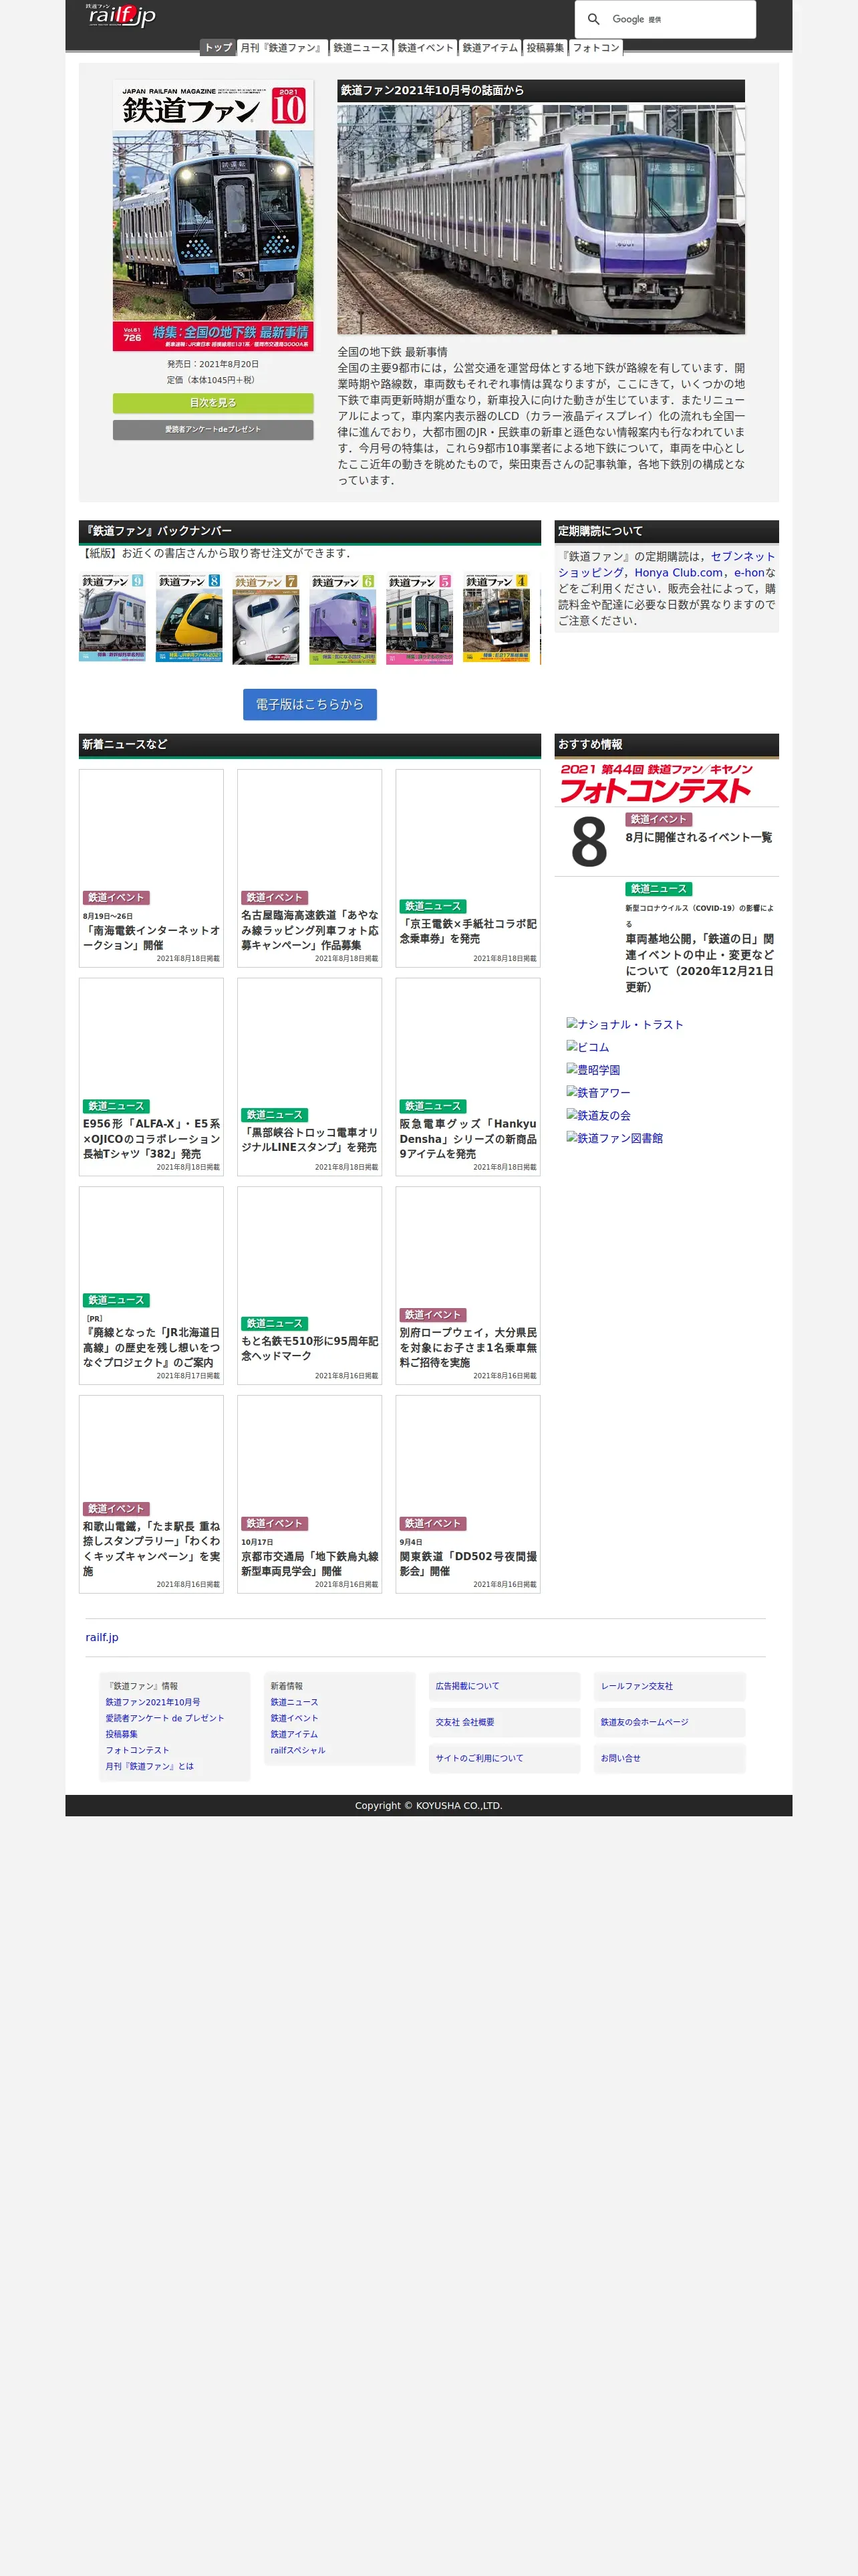Click the purple subway train feature photo
This screenshot has width=858, height=2576.
(541, 219)
